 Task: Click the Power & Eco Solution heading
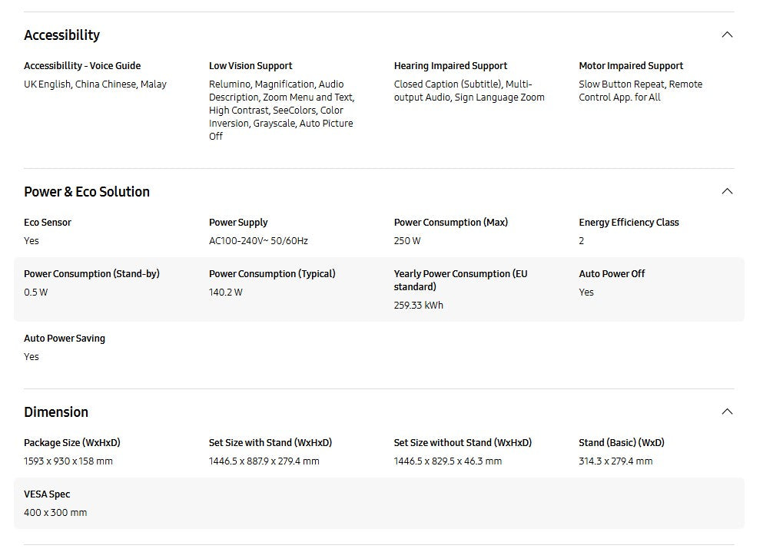(87, 192)
